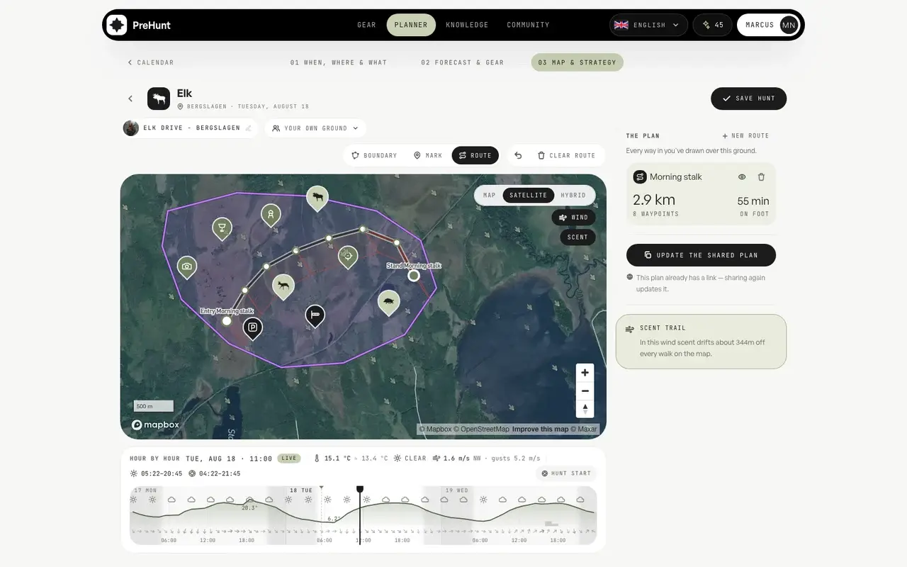Reset map bearing to north
The image size is (907, 567).
(585, 409)
